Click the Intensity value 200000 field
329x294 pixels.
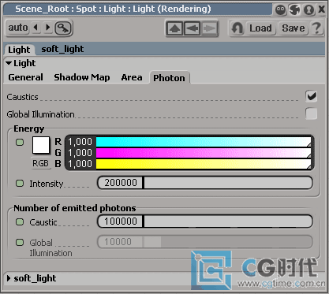pos(121,183)
